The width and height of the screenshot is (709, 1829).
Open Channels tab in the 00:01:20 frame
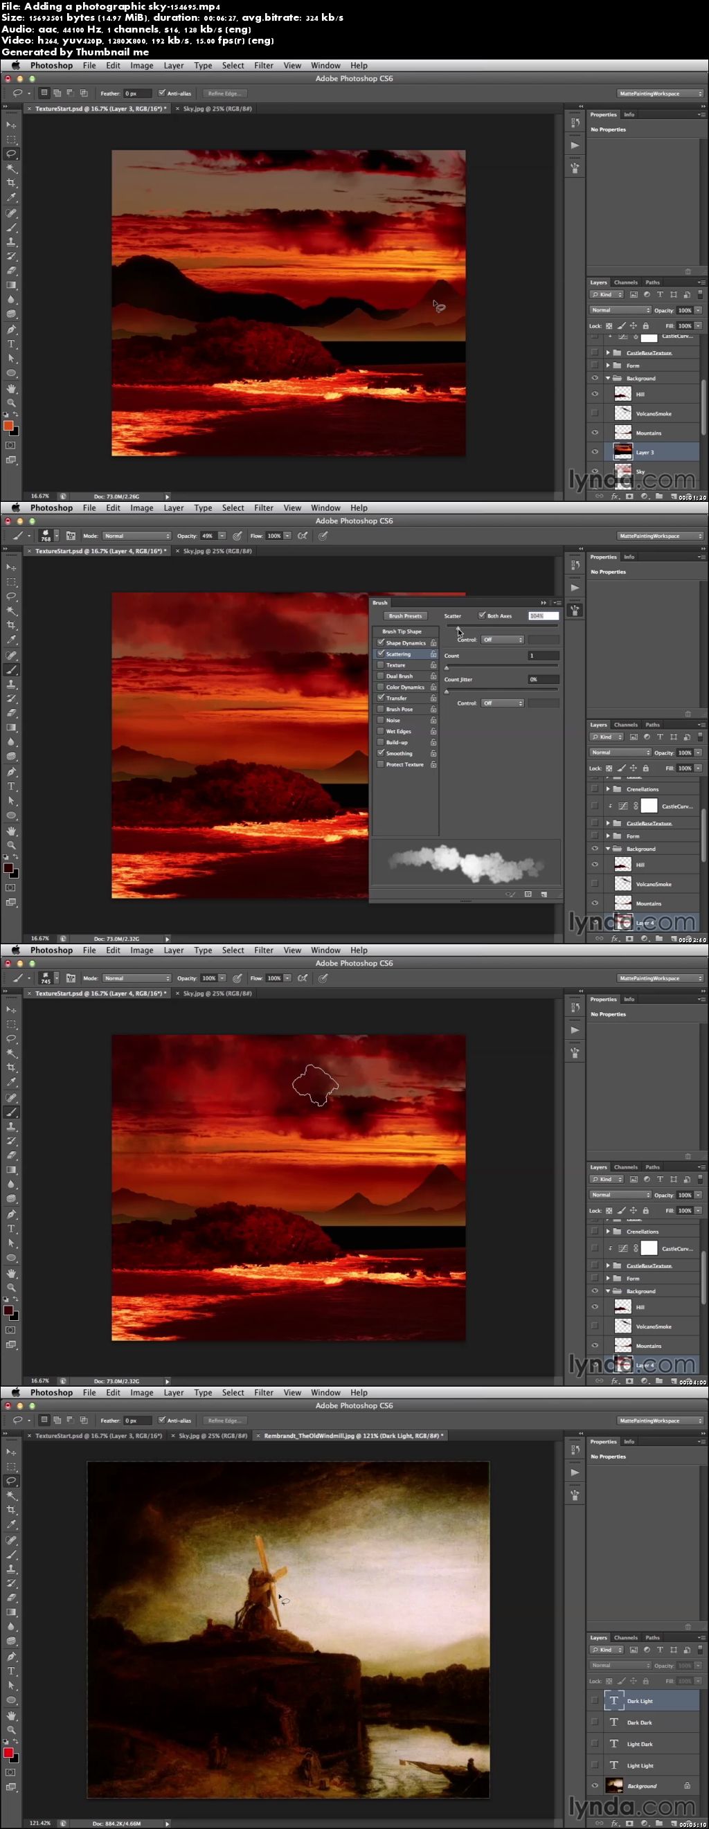(626, 282)
